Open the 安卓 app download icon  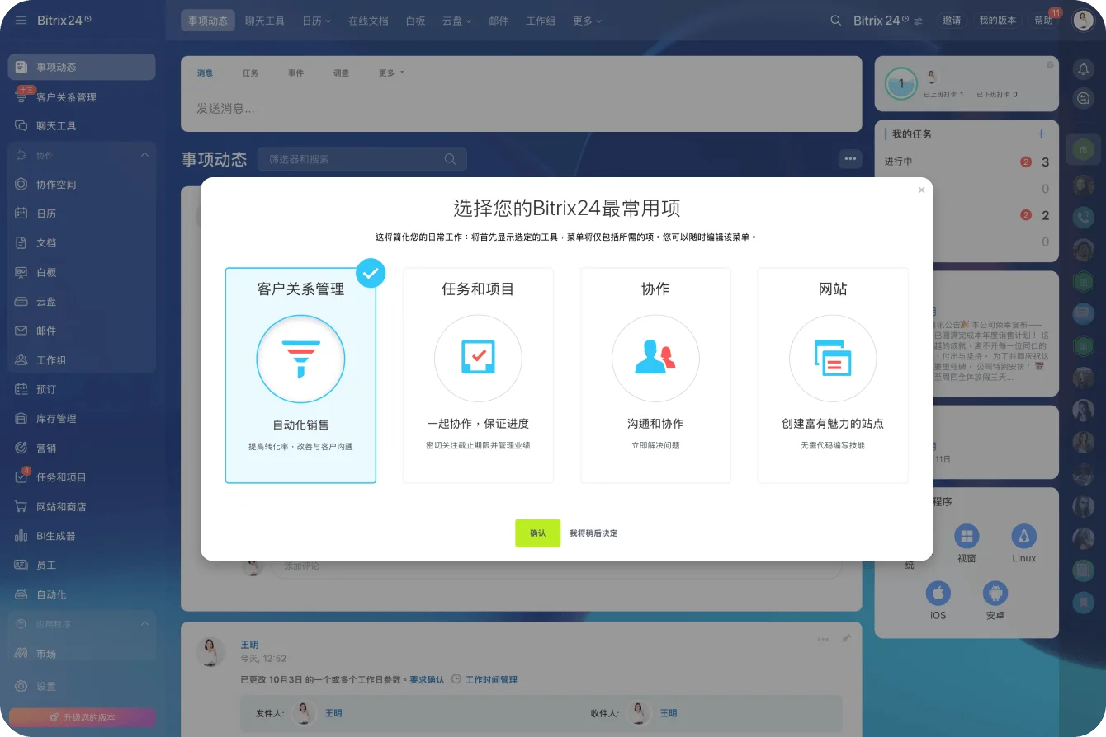tap(995, 594)
